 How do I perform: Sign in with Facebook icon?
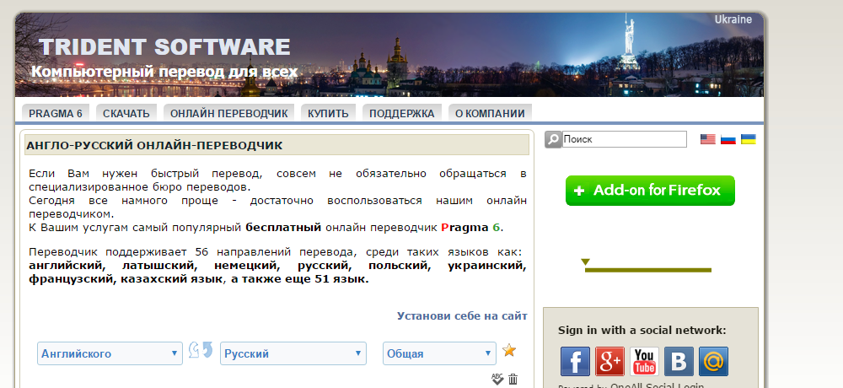click(x=575, y=361)
